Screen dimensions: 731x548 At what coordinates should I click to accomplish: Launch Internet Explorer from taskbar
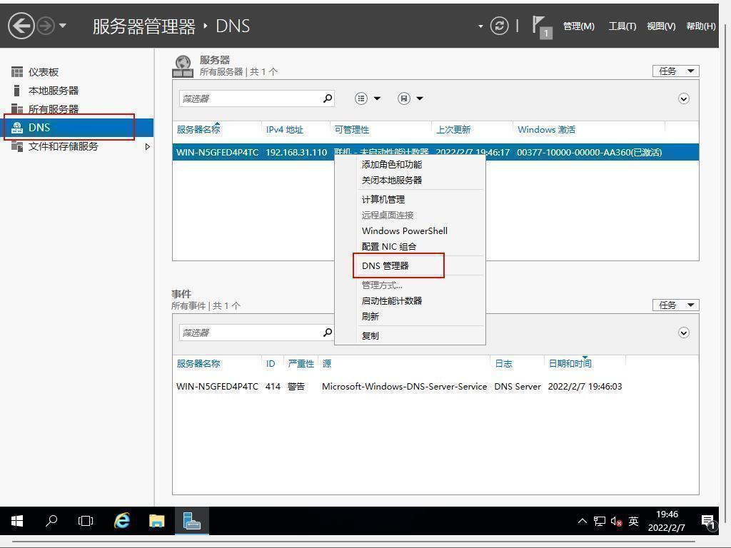click(x=122, y=520)
